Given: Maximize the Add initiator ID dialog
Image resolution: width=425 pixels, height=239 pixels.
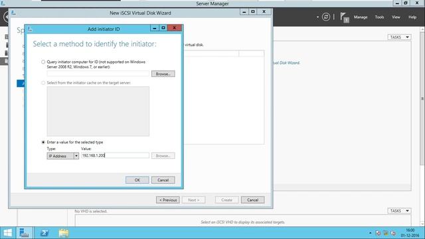Looking at the screenshot, I should coord(163,28).
